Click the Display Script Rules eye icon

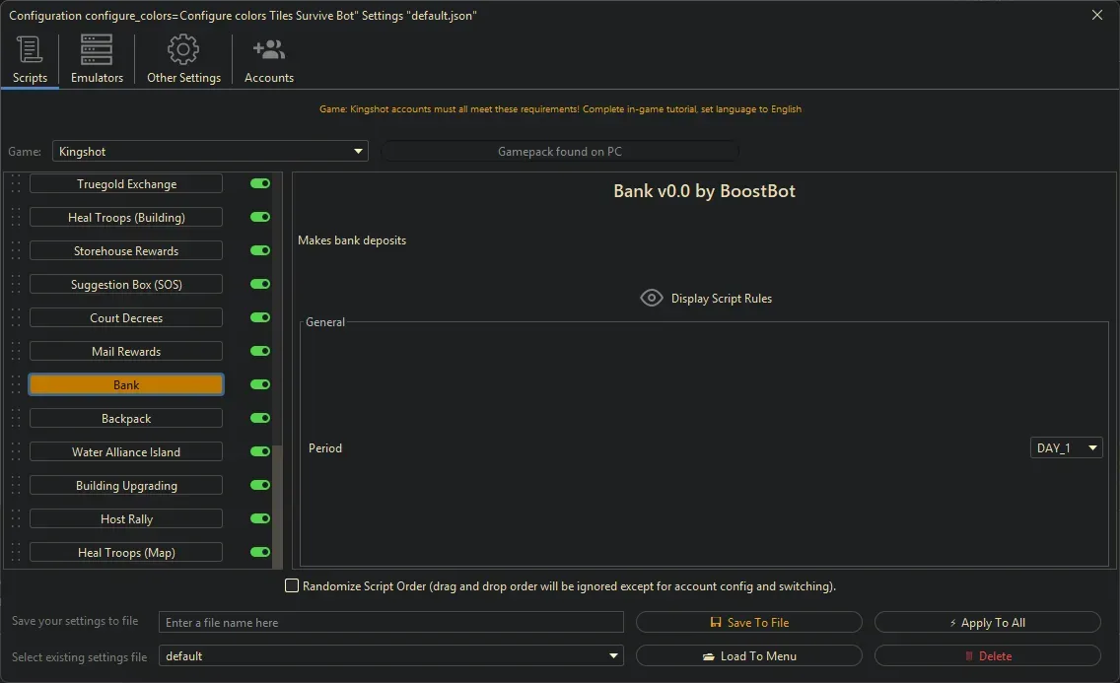click(651, 298)
